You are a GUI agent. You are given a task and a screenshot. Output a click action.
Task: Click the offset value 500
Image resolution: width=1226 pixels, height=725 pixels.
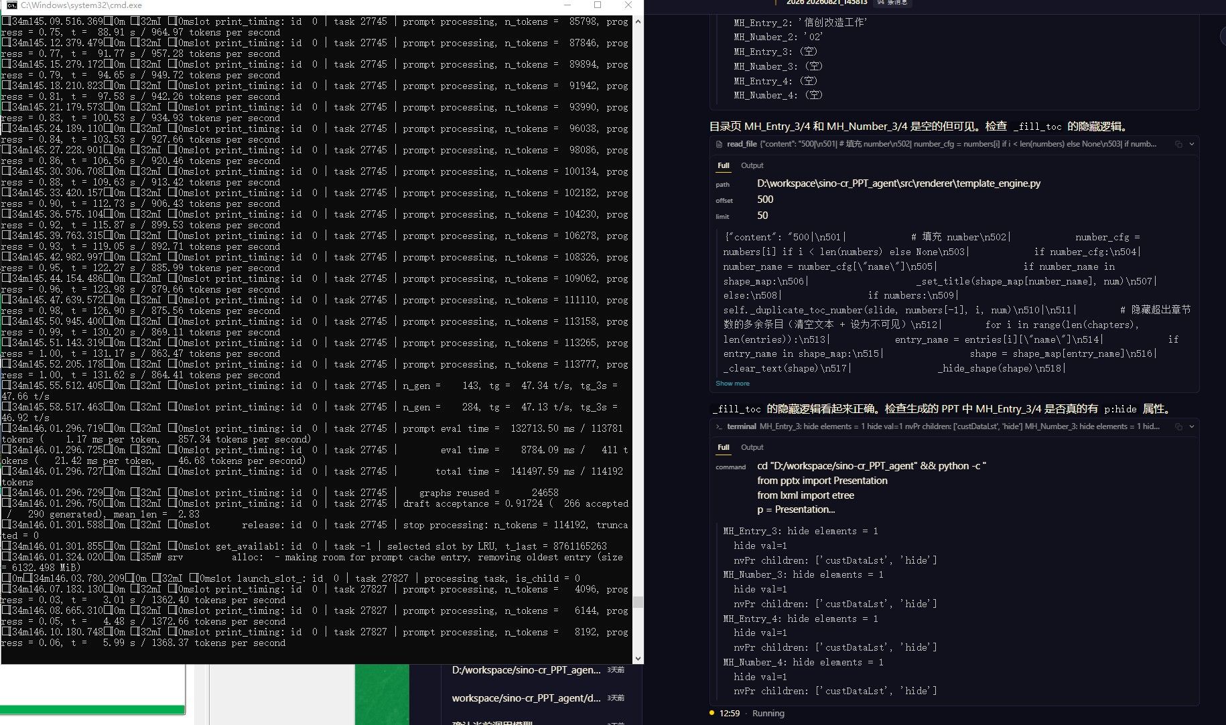click(x=765, y=199)
